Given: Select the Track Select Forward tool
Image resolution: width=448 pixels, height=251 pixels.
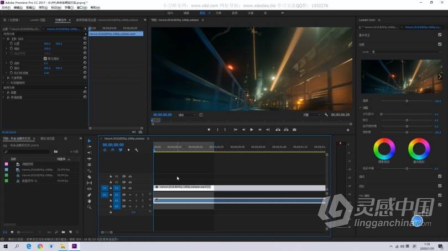Looking at the screenshot, I should pyautogui.click(x=89, y=147).
